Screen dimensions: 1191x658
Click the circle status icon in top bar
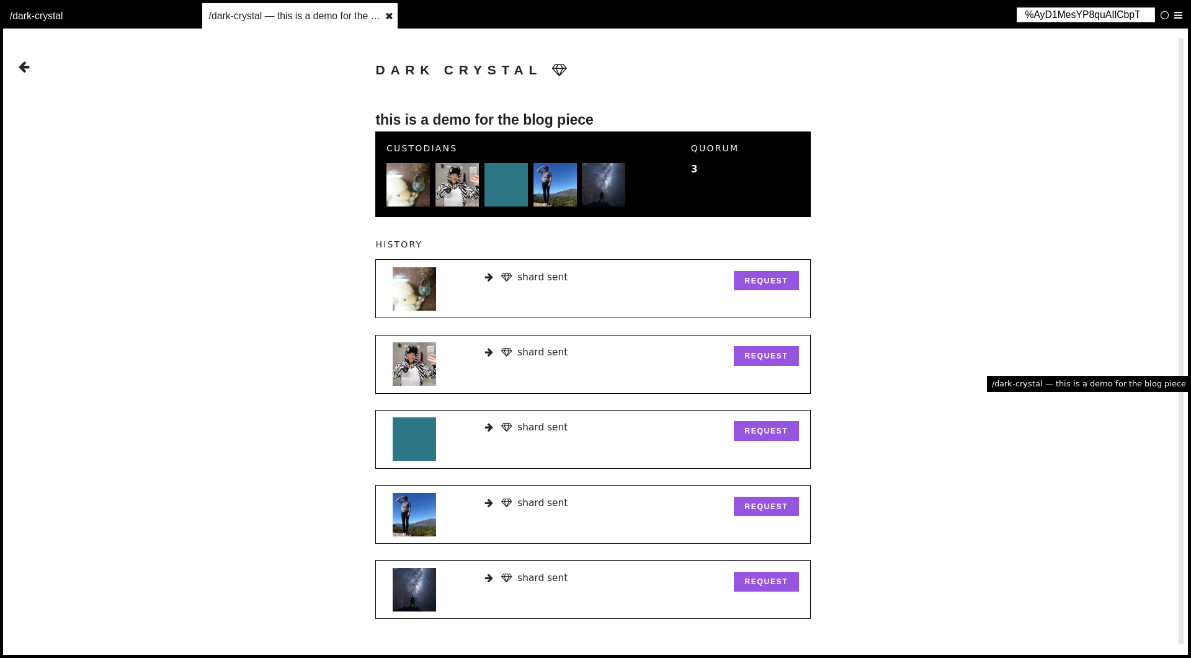point(1164,16)
